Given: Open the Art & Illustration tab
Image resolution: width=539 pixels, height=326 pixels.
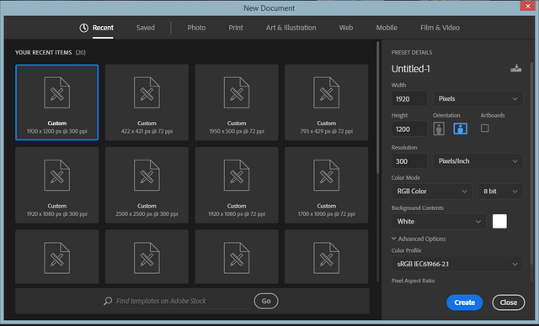Looking at the screenshot, I should tap(291, 28).
